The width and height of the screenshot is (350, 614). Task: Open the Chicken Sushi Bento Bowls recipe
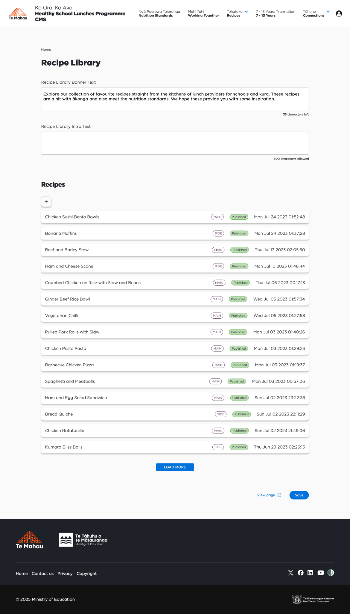(72, 217)
